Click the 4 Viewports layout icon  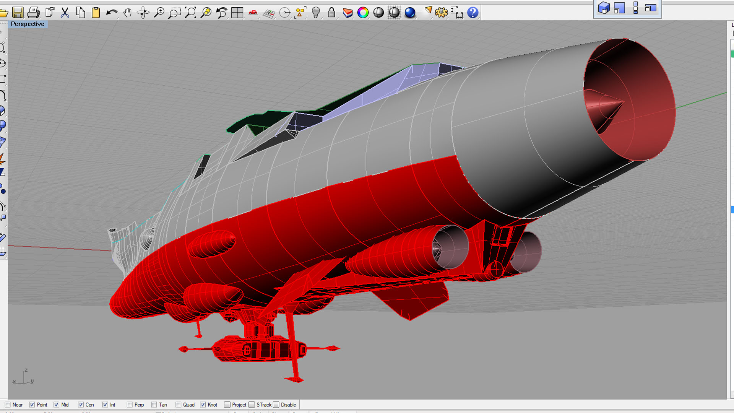(237, 13)
